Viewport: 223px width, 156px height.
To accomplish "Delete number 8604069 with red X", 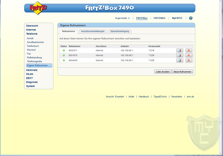I will 189,60.
